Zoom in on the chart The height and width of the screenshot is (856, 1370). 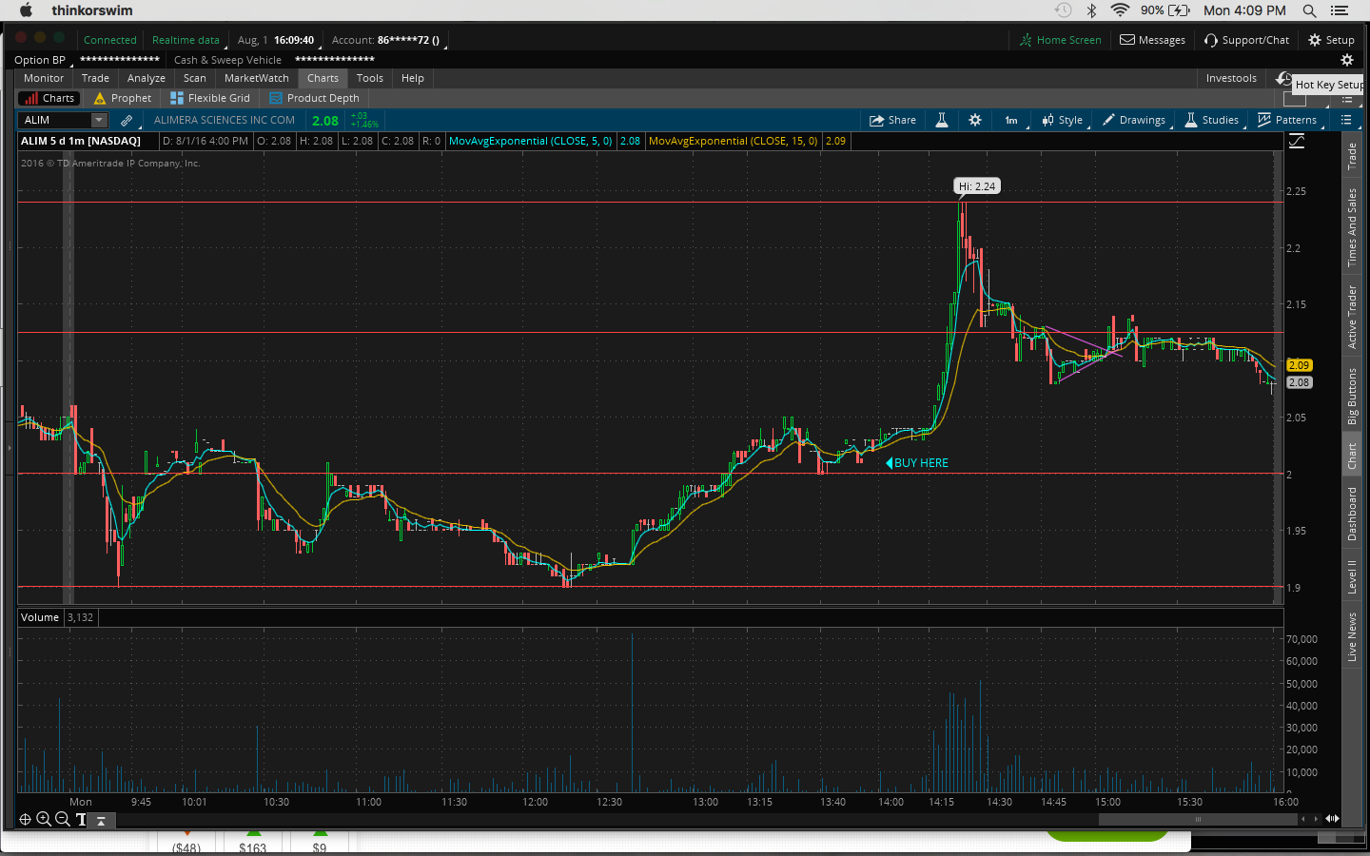(x=44, y=819)
